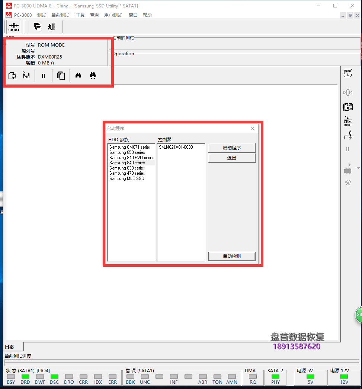Close the 启动程序 dialog
Viewport: 362px width, 389px height.
coord(253,129)
